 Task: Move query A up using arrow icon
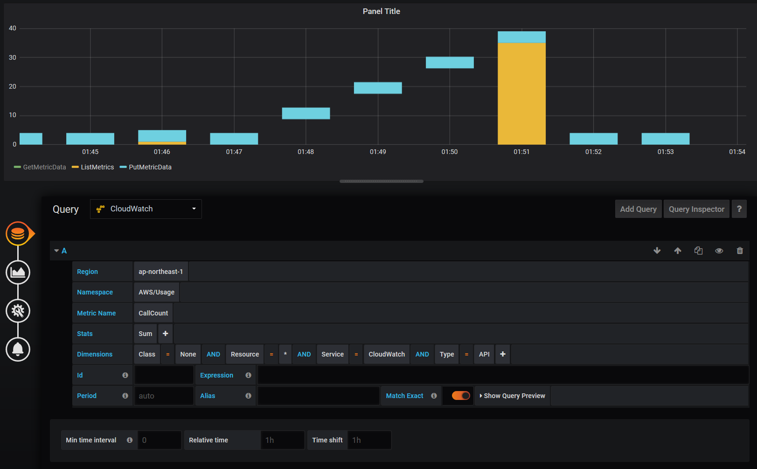(x=678, y=251)
